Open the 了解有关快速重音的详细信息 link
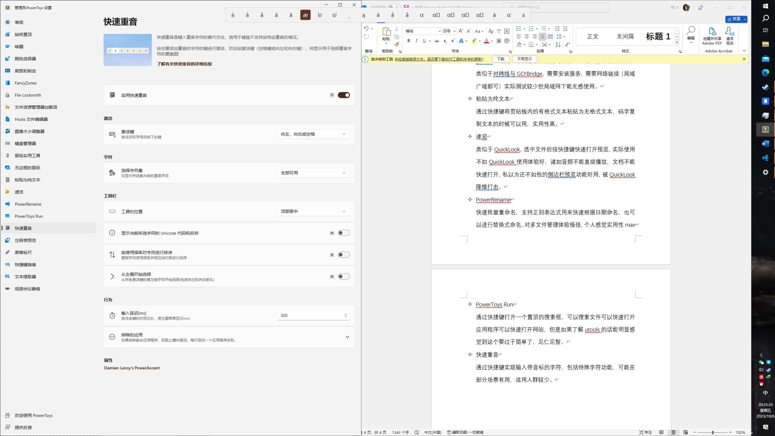The image size is (775, 436). (184, 64)
